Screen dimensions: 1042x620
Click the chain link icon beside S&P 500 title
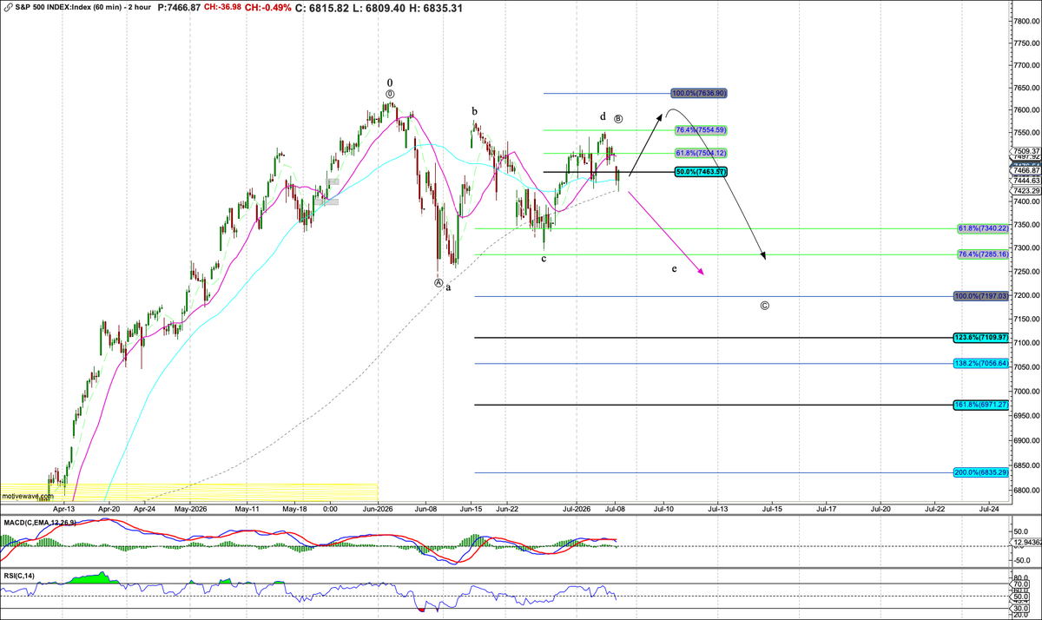(7, 7)
